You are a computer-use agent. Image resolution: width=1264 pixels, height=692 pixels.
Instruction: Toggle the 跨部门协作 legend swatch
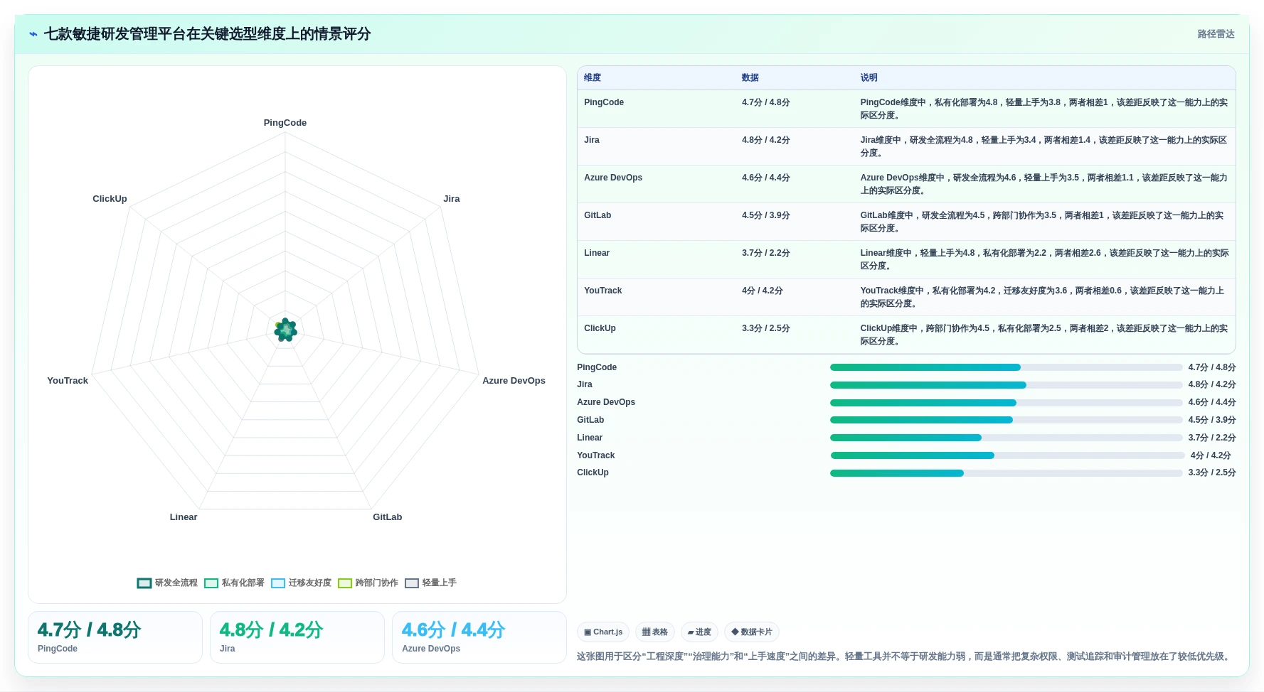(345, 583)
